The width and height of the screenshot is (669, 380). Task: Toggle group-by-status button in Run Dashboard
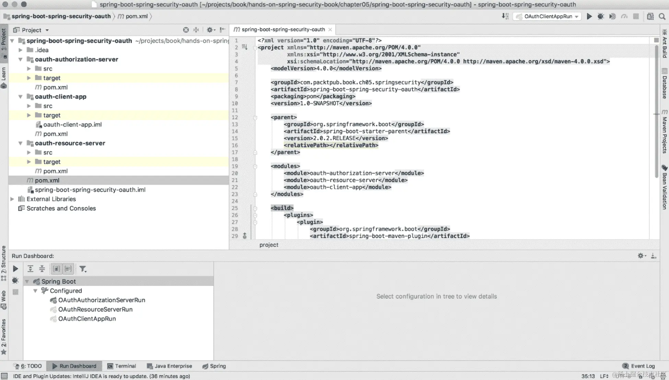coord(68,269)
